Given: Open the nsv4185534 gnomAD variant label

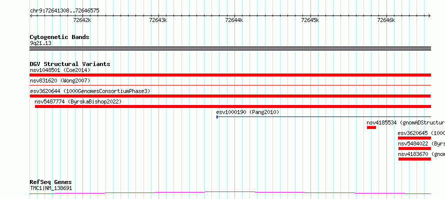Looking at the screenshot, I should tap(406, 123).
